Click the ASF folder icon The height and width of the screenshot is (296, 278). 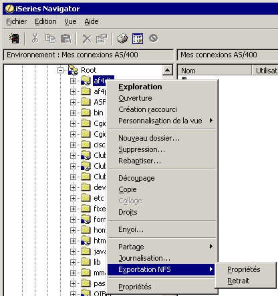(86, 102)
